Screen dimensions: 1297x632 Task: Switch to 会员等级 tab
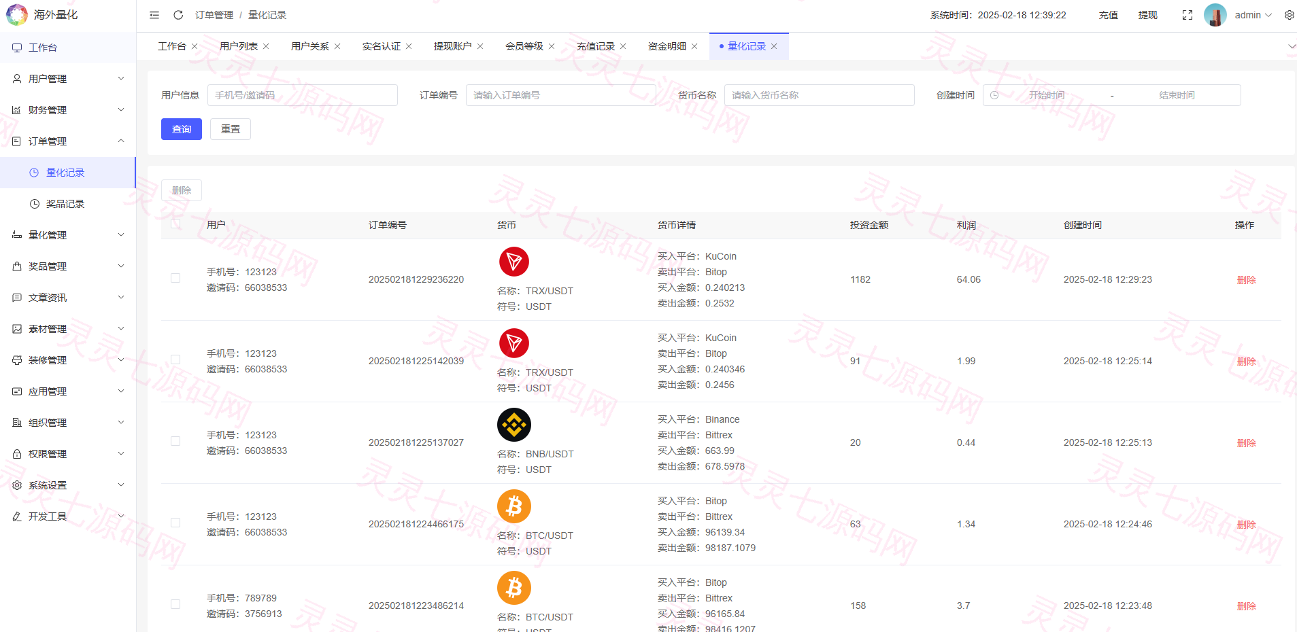(524, 46)
